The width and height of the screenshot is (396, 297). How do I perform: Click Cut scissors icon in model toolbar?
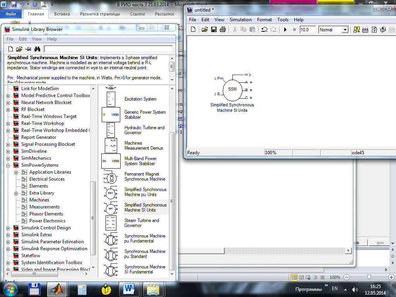(x=235, y=29)
